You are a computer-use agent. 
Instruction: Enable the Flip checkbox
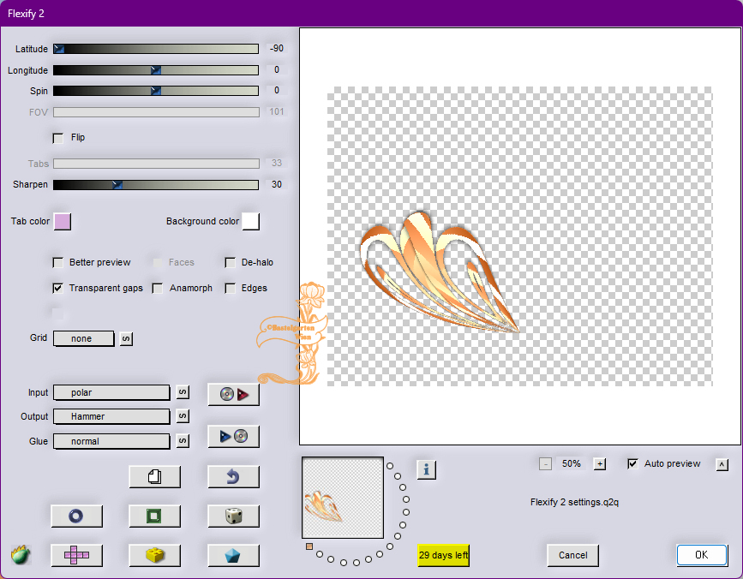coord(57,138)
